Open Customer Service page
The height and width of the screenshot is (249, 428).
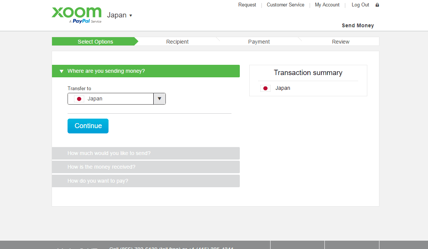pos(285,5)
